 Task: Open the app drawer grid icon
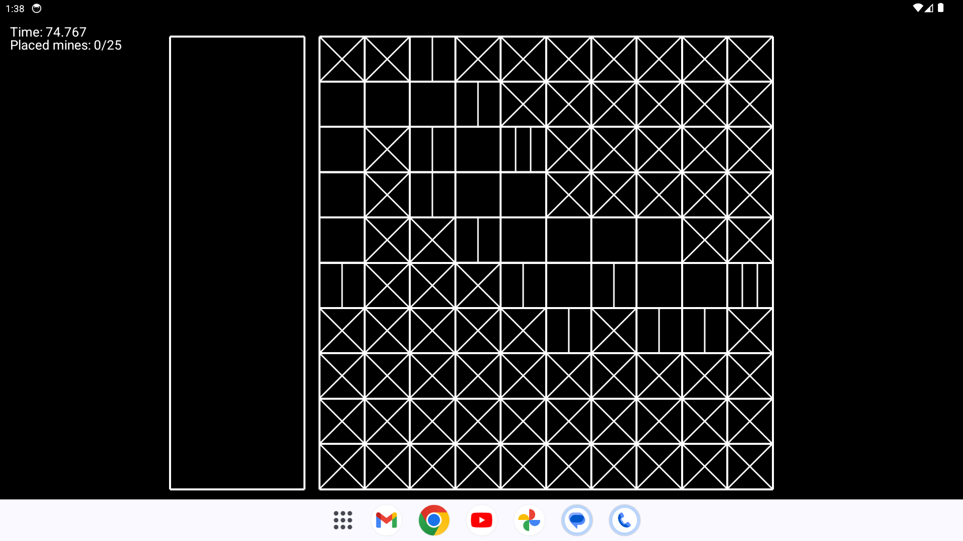343,520
